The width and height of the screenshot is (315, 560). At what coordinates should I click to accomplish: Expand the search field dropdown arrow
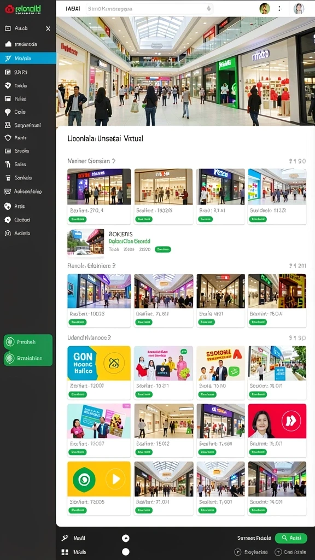pyautogui.click(x=208, y=9)
